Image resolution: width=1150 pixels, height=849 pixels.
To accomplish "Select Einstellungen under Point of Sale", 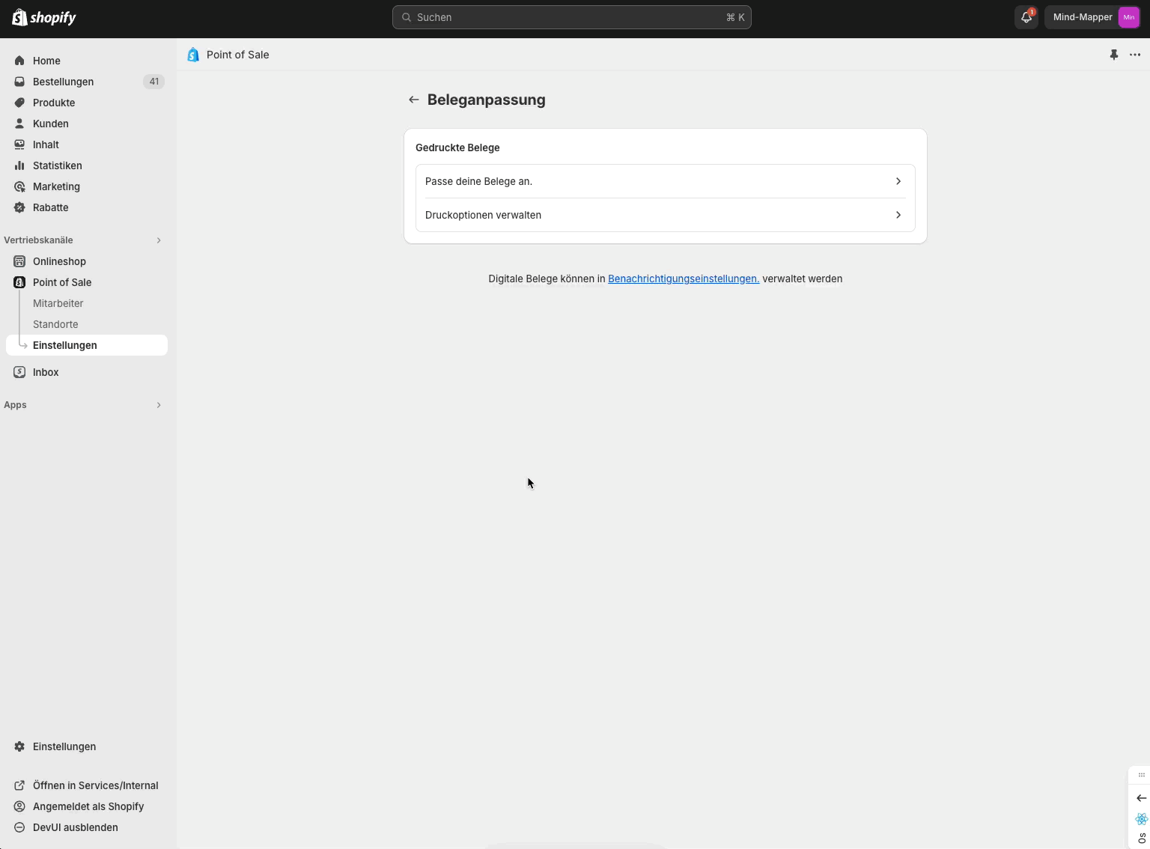I will (x=87, y=345).
